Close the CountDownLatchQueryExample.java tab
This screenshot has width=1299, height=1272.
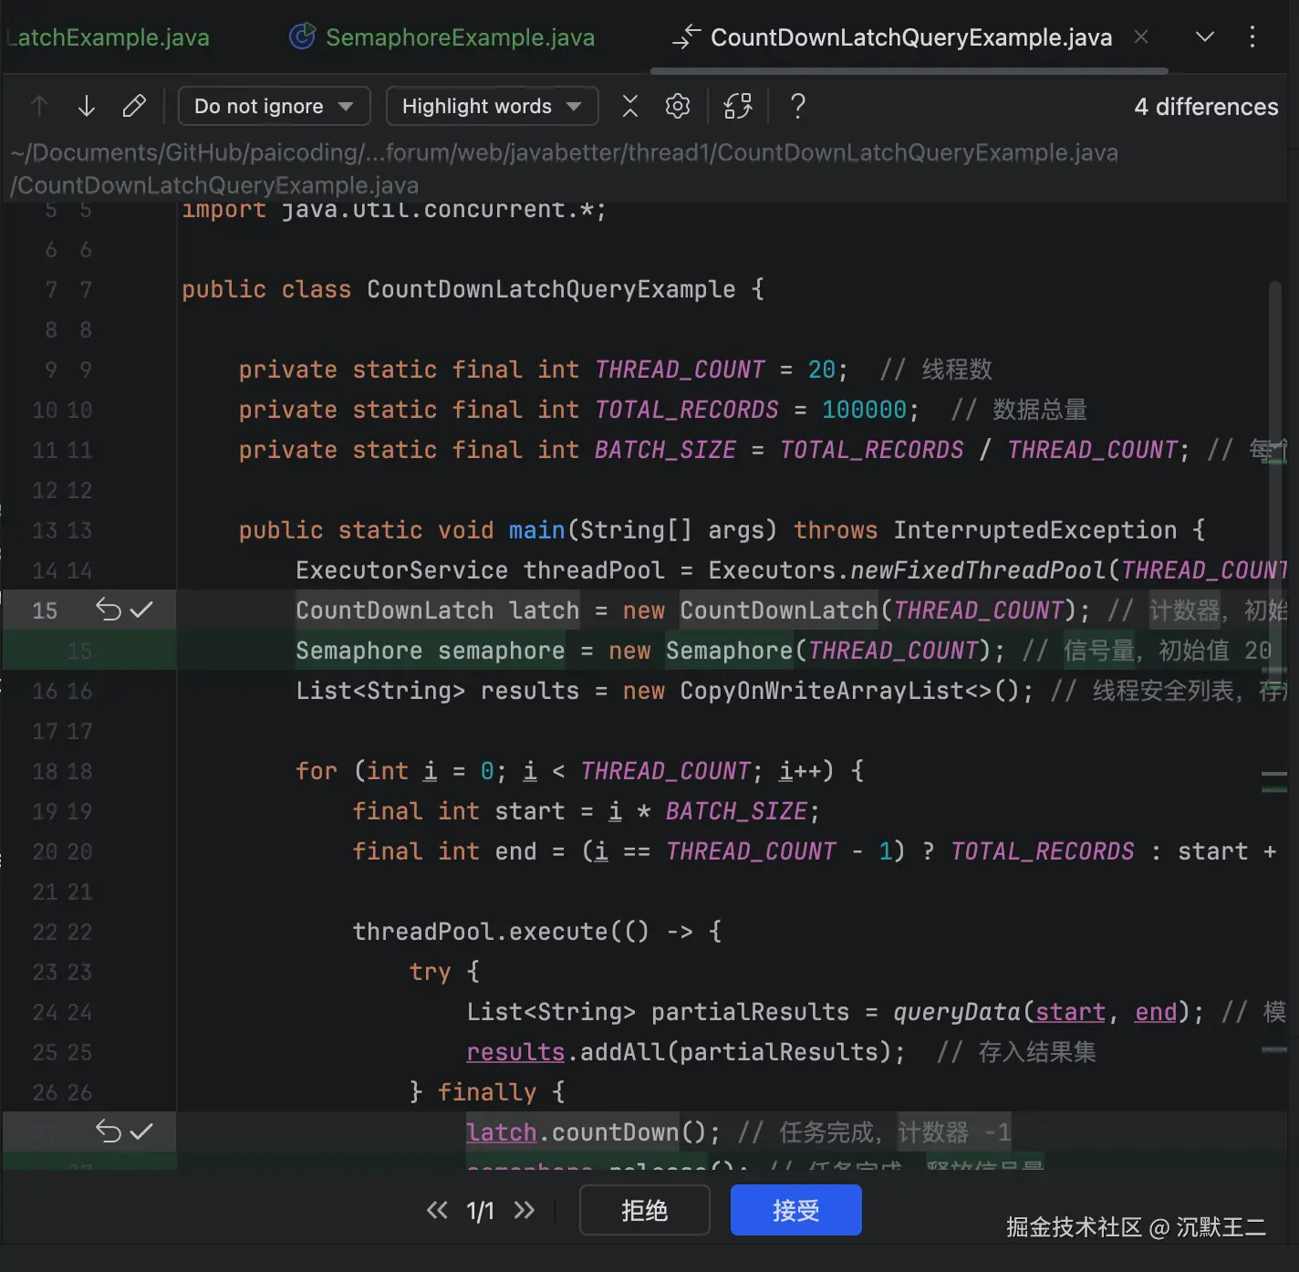point(1141,36)
